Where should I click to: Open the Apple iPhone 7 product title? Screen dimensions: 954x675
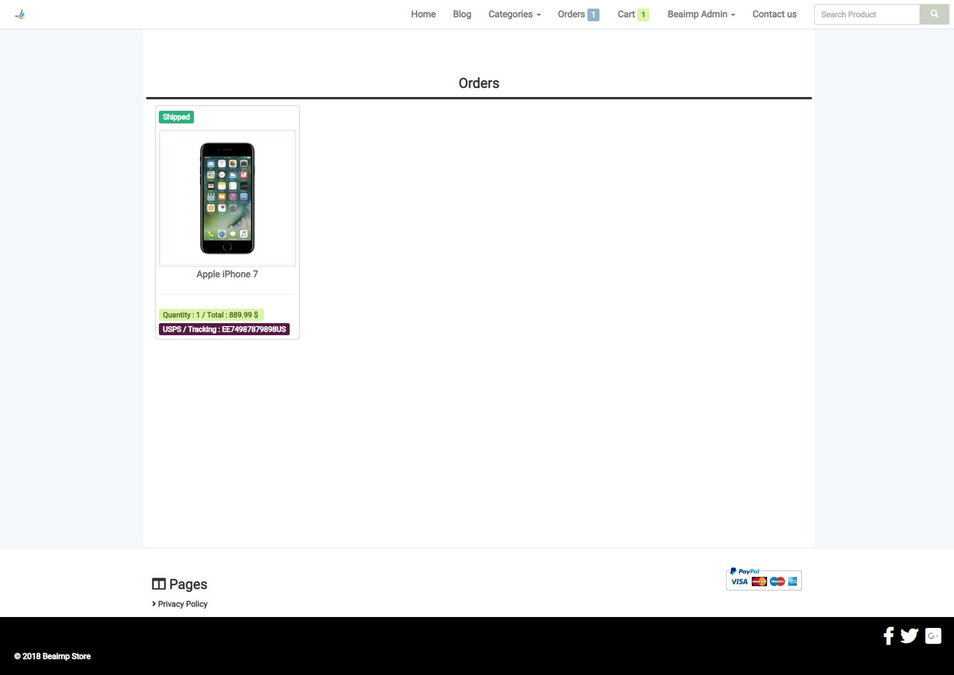tap(227, 274)
